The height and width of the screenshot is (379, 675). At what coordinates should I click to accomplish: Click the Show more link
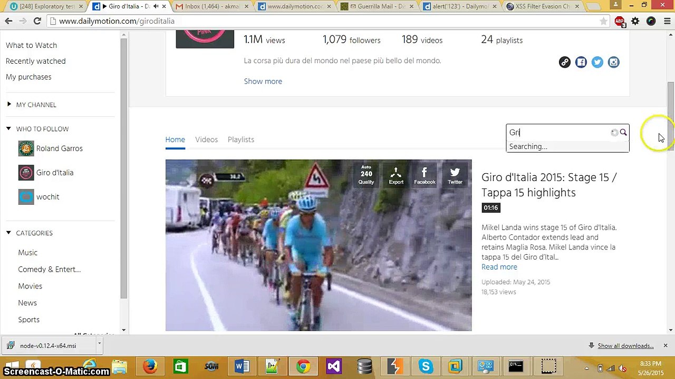tap(263, 81)
